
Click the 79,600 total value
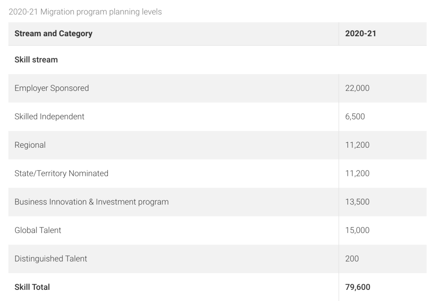[x=358, y=287]
